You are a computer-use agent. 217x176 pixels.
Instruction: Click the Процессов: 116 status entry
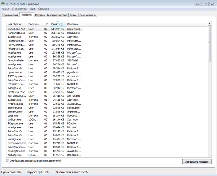click(11, 172)
